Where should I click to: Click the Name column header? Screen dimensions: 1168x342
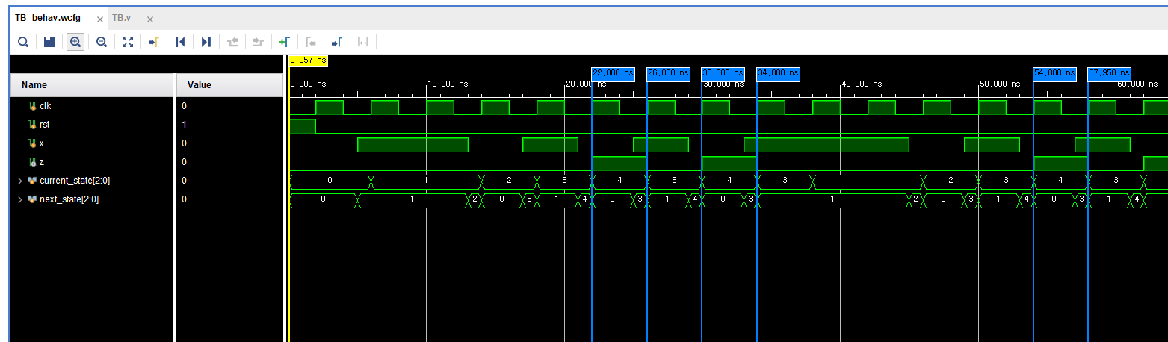pyautogui.click(x=92, y=85)
